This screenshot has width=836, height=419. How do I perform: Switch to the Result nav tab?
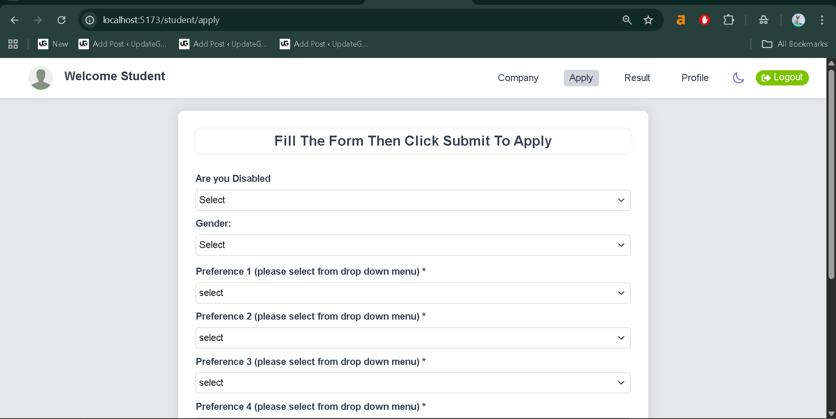point(637,78)
